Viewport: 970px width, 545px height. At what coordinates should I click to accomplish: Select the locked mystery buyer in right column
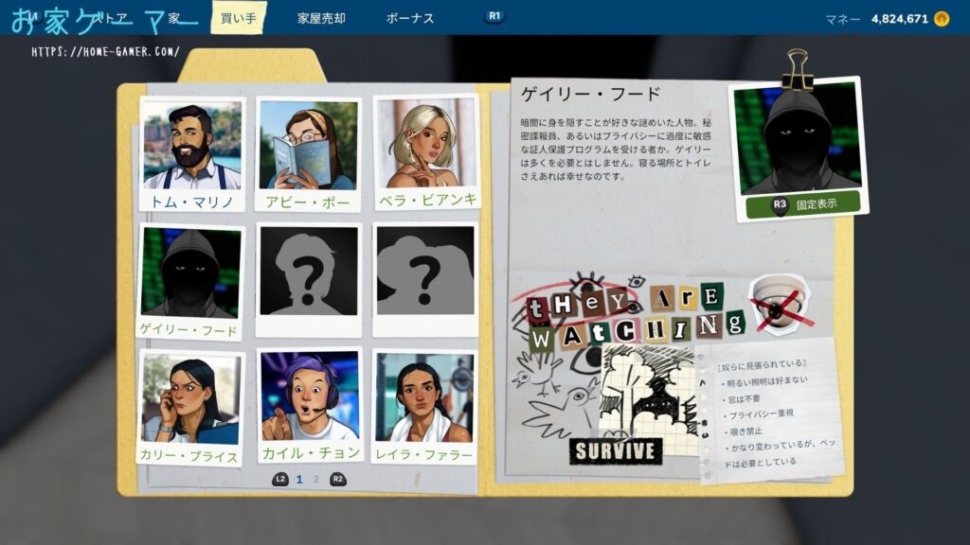(x=425, y=279)
